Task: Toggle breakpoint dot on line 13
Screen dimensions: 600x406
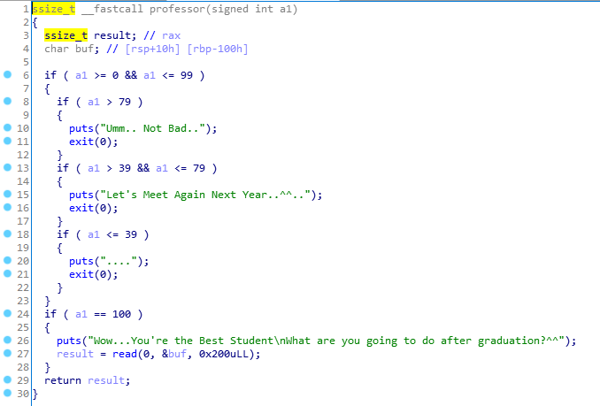Action: (x=7, y=167)
